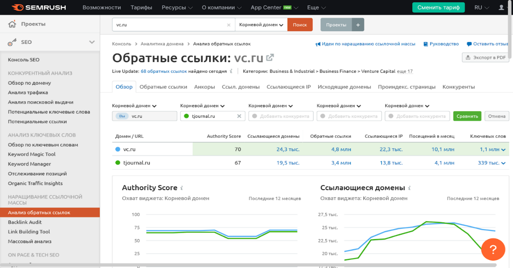This screenshot has height=268, width=513.
Task: Remove tjournal.ru competitor
Action: pyautogui.click(x=239, y=116)
